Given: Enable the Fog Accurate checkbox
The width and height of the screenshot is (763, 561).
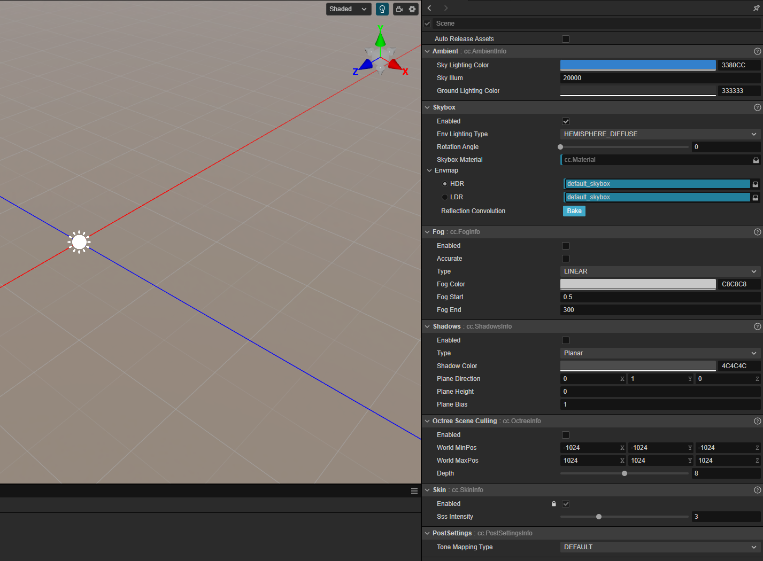Looking at the screenshot, I should click(566, 259).
